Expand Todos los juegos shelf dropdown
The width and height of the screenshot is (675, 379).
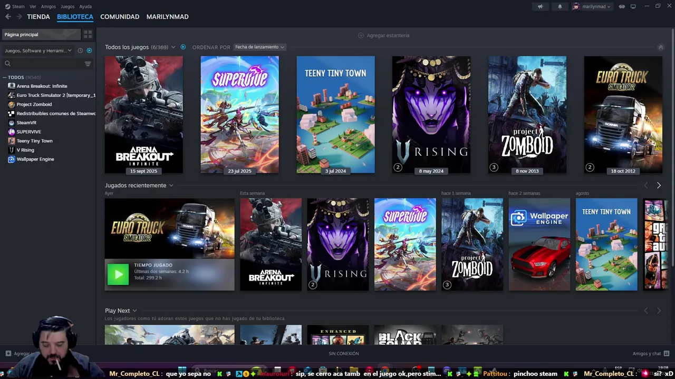point(173,47)
